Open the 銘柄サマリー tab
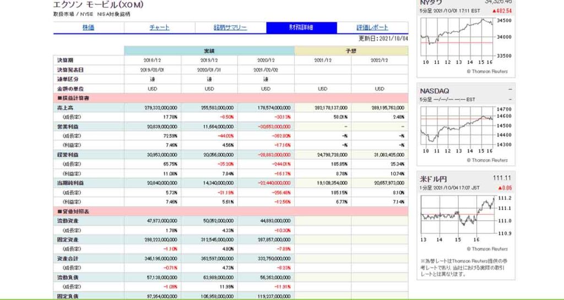The image size is (564, 300). [230, 27]
